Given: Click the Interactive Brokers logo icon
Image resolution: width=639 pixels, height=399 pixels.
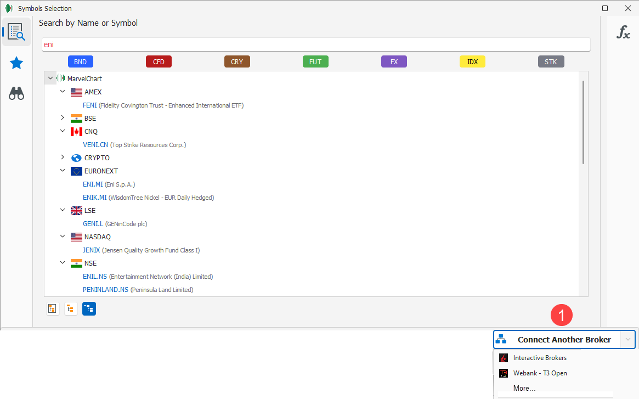Looking at the screenshot, I should 504,358.
